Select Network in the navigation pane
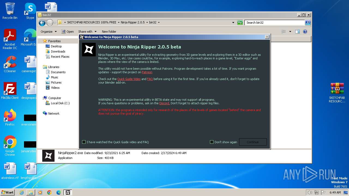This screenshot has width=349, height=196. [54, 114]
